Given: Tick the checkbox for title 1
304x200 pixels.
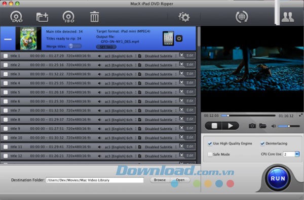Looking at the screenshot, I should pyautogui.click(x=6, y=56).
